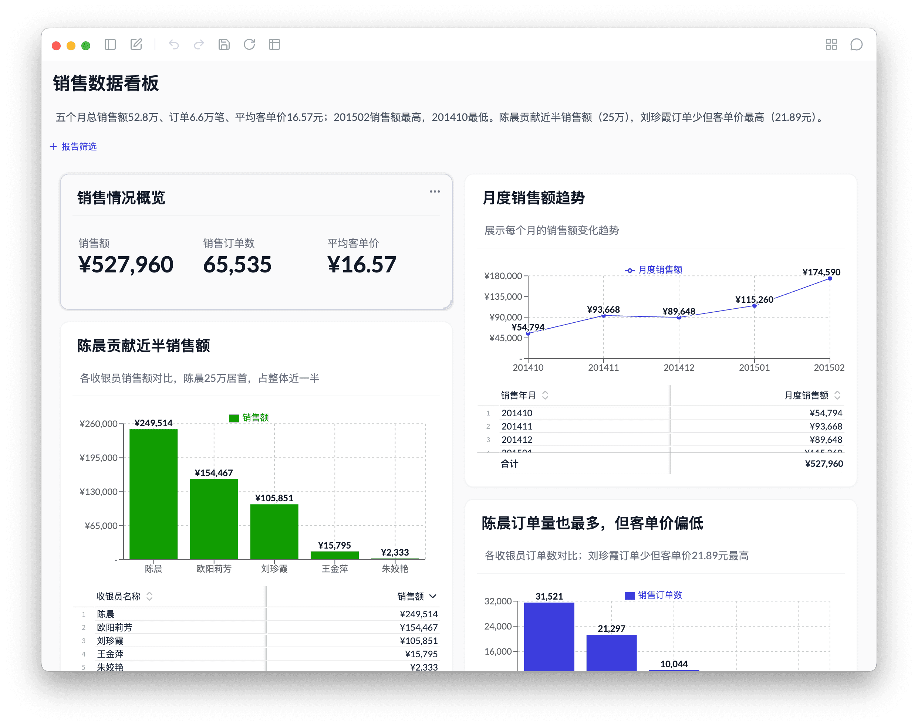Click the 31,521 blue bar
Screen dimensions: 918x726
coord(549,637)
